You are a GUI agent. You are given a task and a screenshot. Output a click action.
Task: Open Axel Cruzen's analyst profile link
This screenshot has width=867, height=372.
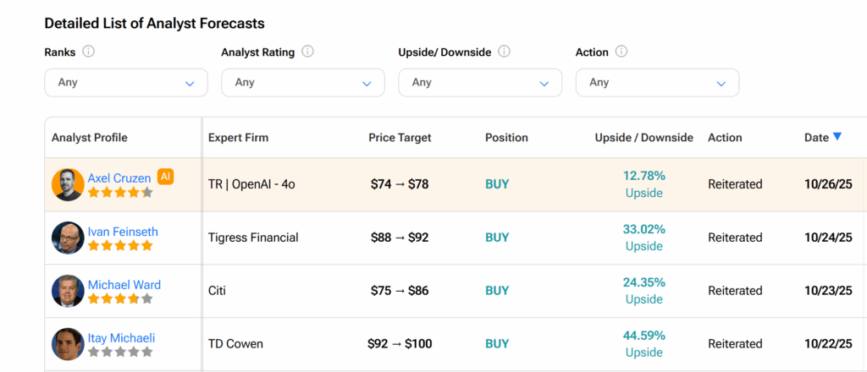pos(119,178)
